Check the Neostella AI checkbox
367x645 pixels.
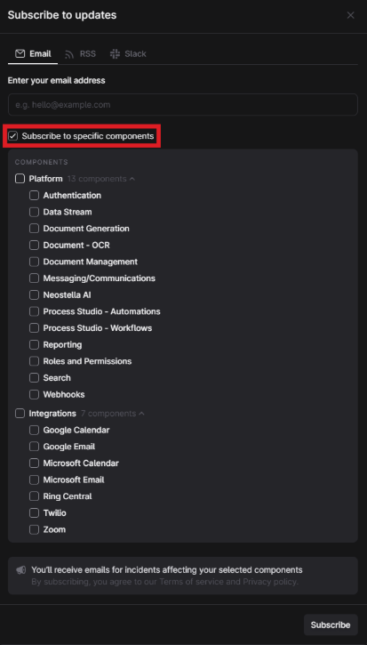point(34,295)
